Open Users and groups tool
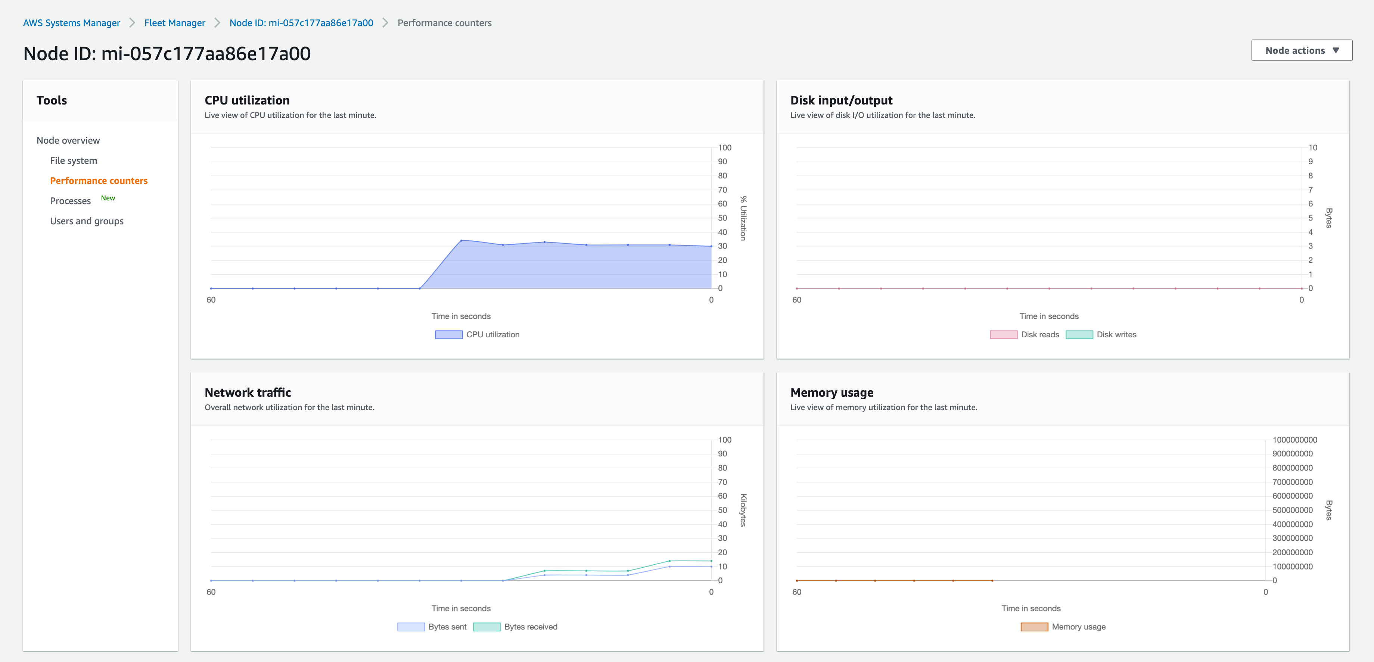Screen dimensions: 1374x662 (86, 221)
